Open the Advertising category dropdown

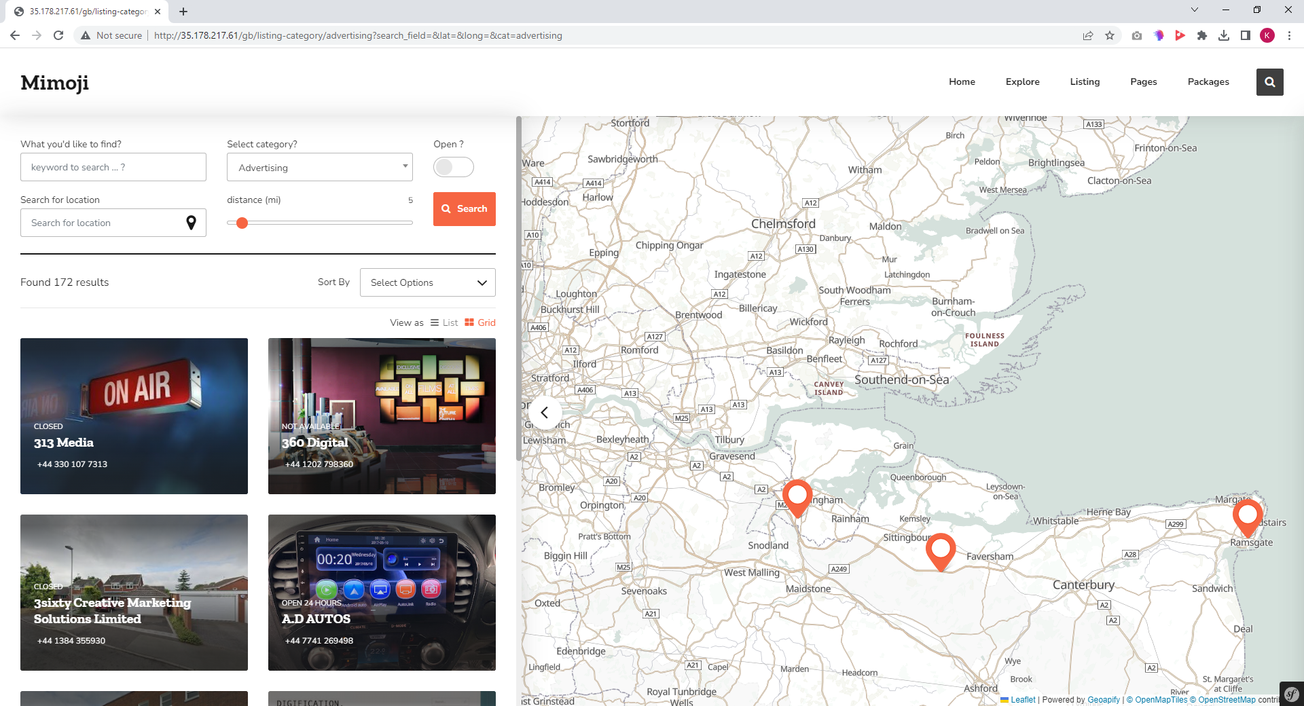[319, 167]
